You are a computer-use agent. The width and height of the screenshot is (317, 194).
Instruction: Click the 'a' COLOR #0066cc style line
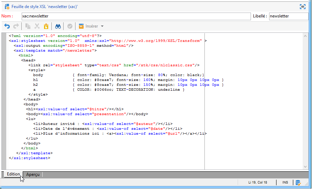pyautogui.click(x=109, y=90)
